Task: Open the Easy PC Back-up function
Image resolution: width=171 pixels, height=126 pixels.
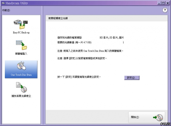Action: tap(21, 26)
